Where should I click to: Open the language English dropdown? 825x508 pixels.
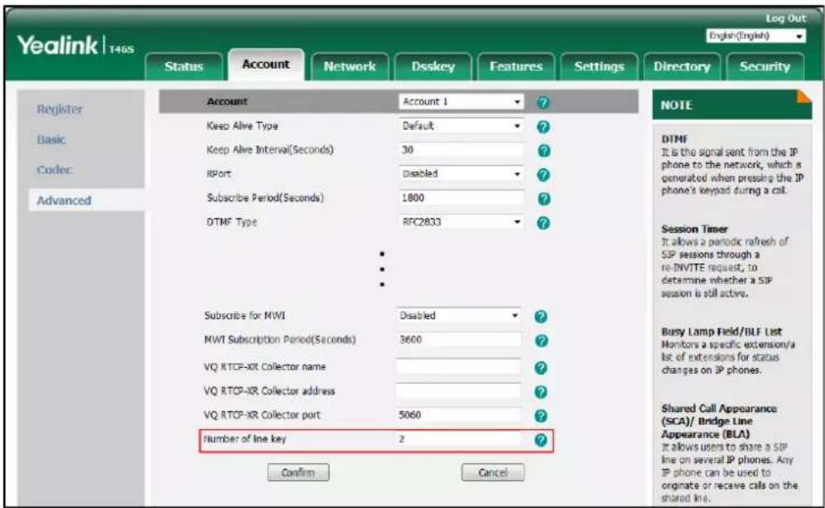click(x=756, y=36)
